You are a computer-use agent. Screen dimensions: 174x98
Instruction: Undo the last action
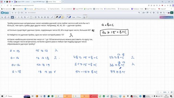13,13
